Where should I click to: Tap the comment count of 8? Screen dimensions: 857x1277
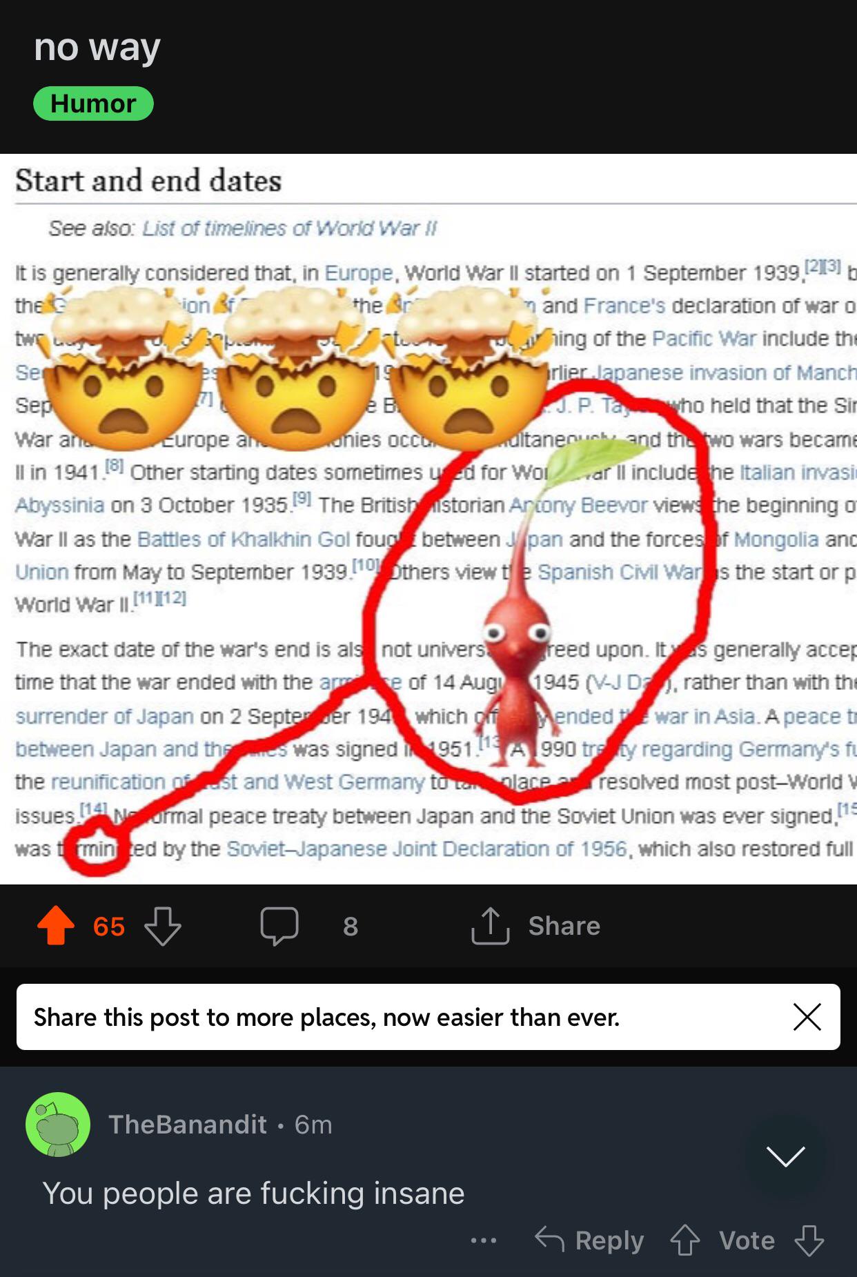click(x=351, y=926)
